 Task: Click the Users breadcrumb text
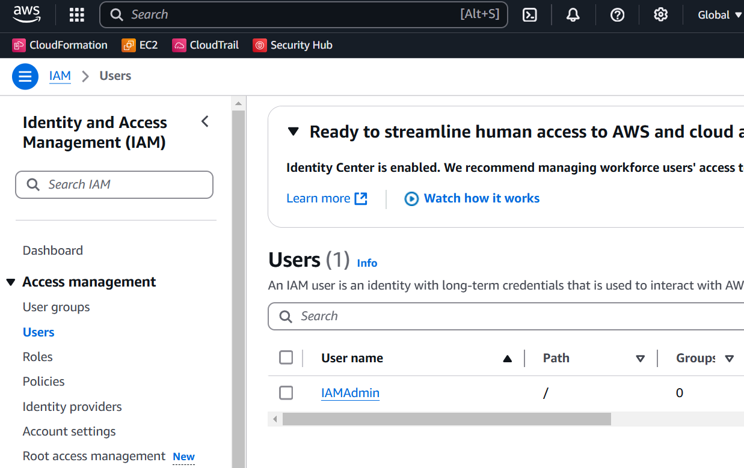115,76
